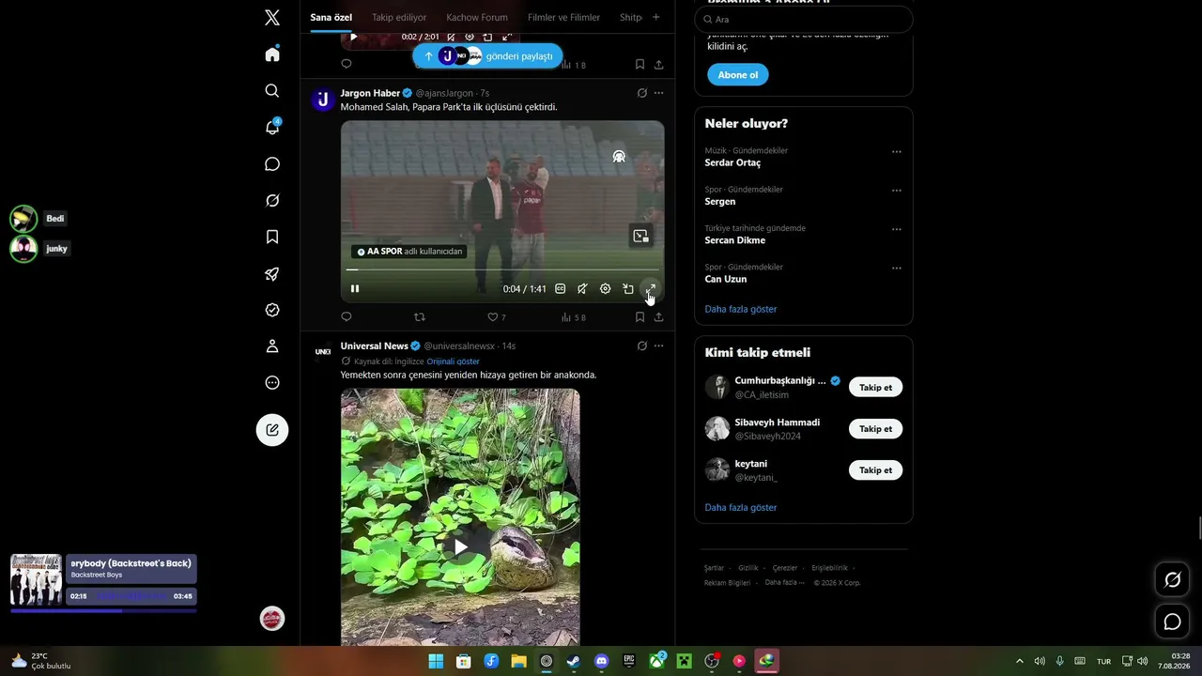Follow Cumhurbaşkanlığı with Takip et

(875, 388)
